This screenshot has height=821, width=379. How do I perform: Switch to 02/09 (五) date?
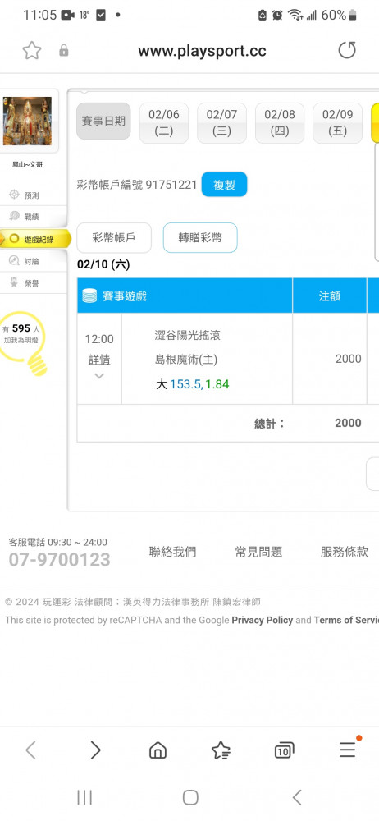[337, 122]
